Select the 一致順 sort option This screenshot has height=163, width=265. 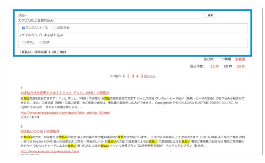[226, 59]
